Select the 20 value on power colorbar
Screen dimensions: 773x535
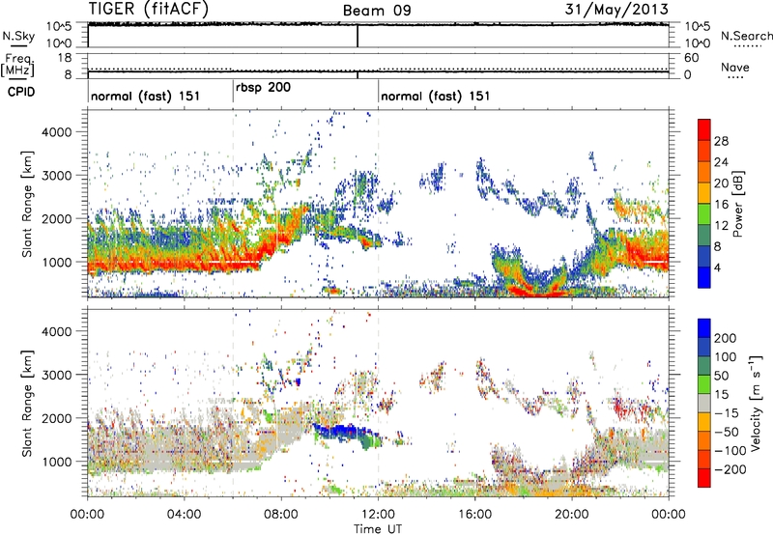click(x=721, y=183)
